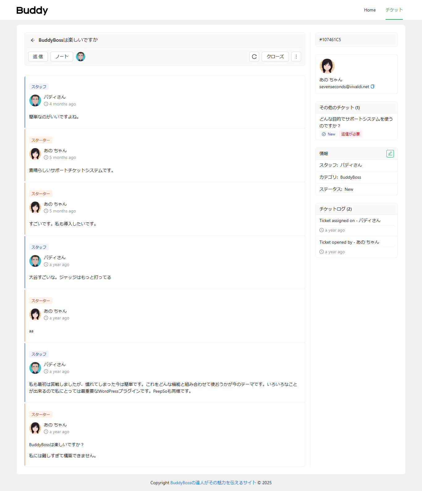The height and width of the screenshot is (491, 422).
Task: Click the Buddy logo in the header
Action: click(x=32, y=10)
